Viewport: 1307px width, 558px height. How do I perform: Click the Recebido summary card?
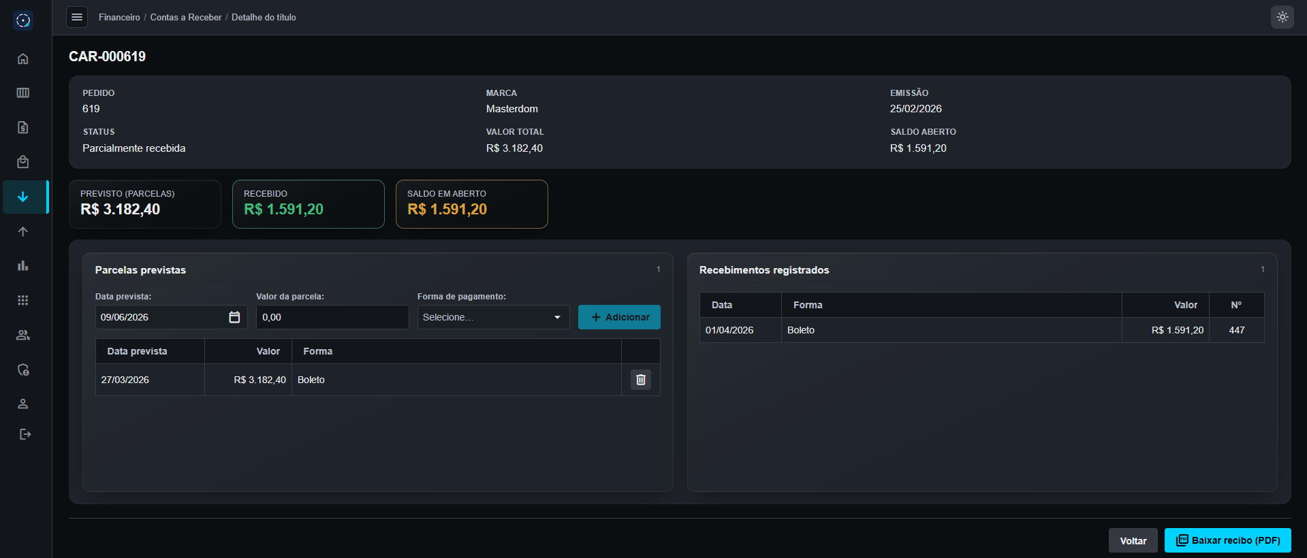click(309, 204)
